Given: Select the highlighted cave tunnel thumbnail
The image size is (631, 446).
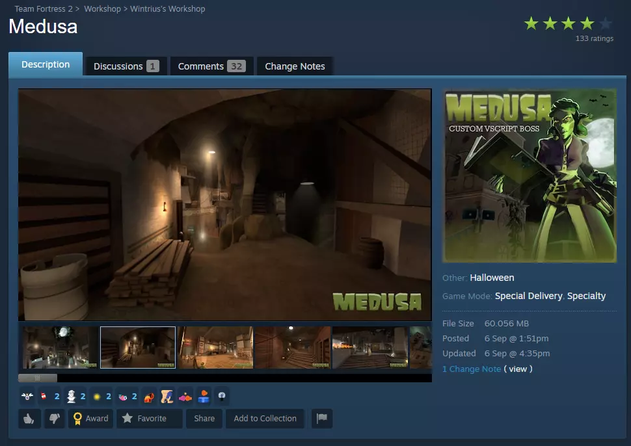Looking at the screenshot, I should tap(138, 347).
